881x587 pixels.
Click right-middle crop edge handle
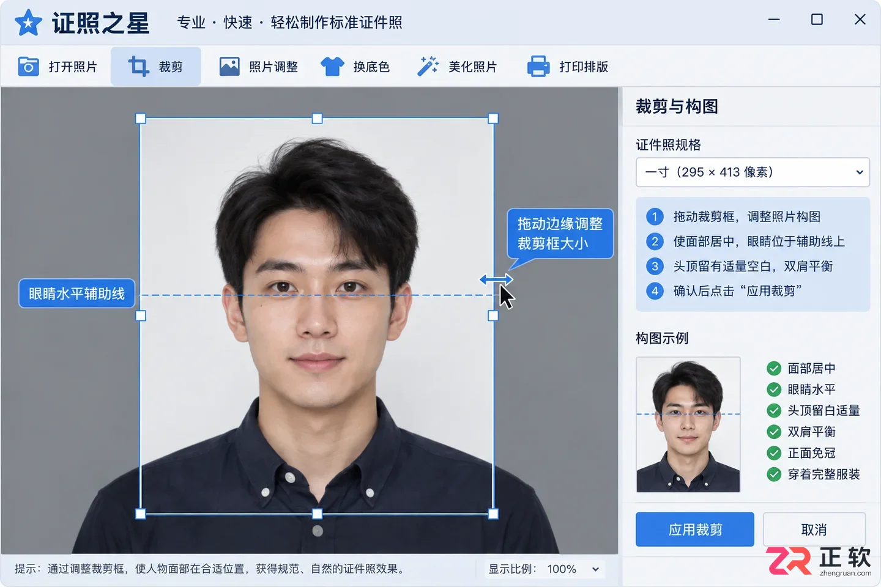[493, 316]
